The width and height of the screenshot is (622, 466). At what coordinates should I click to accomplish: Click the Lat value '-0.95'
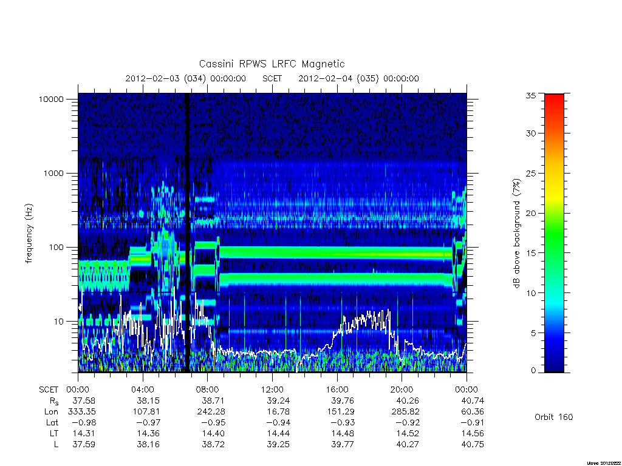(x=213, y=422)
